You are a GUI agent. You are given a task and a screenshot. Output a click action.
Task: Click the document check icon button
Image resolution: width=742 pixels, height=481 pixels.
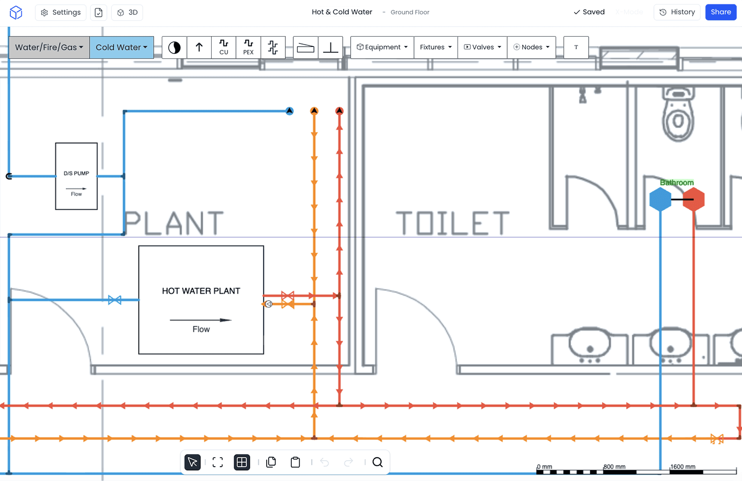coord(98,12)
